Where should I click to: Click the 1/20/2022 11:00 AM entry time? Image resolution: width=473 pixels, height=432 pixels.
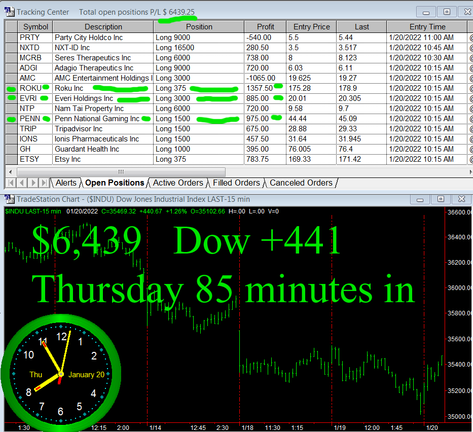(426, 38)
